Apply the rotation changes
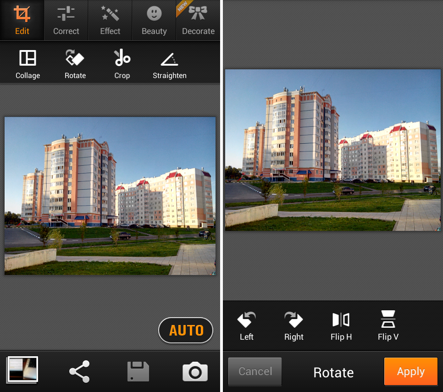The height and width of the screenshot is (392, 443). coord(411,371)
